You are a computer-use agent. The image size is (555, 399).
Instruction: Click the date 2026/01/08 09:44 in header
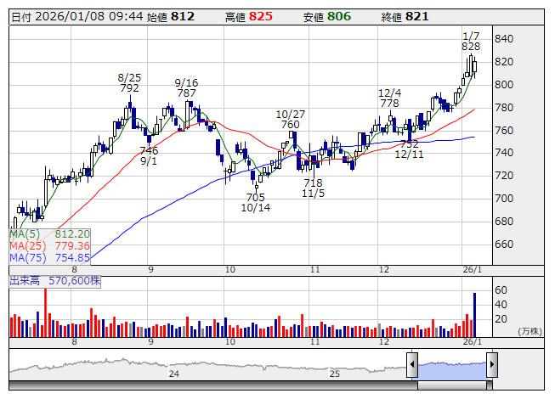click(x=89, y=17)
